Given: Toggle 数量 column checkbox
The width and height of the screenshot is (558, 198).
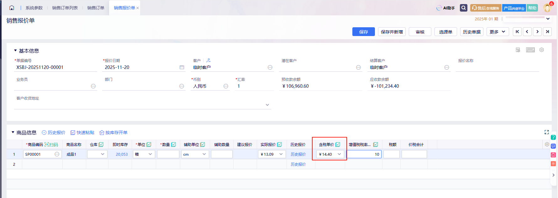Looking at the screenshot, I should point(173,144).
